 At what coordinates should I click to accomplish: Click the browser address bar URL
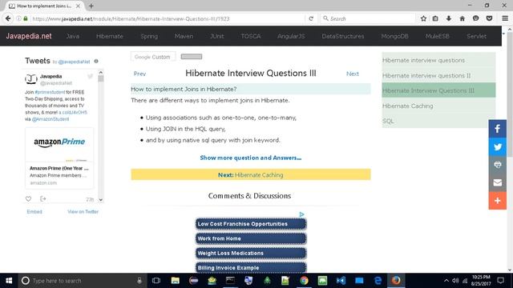click(x=167, y=18)
